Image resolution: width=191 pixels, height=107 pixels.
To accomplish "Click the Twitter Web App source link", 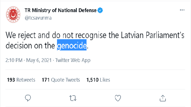I will point(73,60).
